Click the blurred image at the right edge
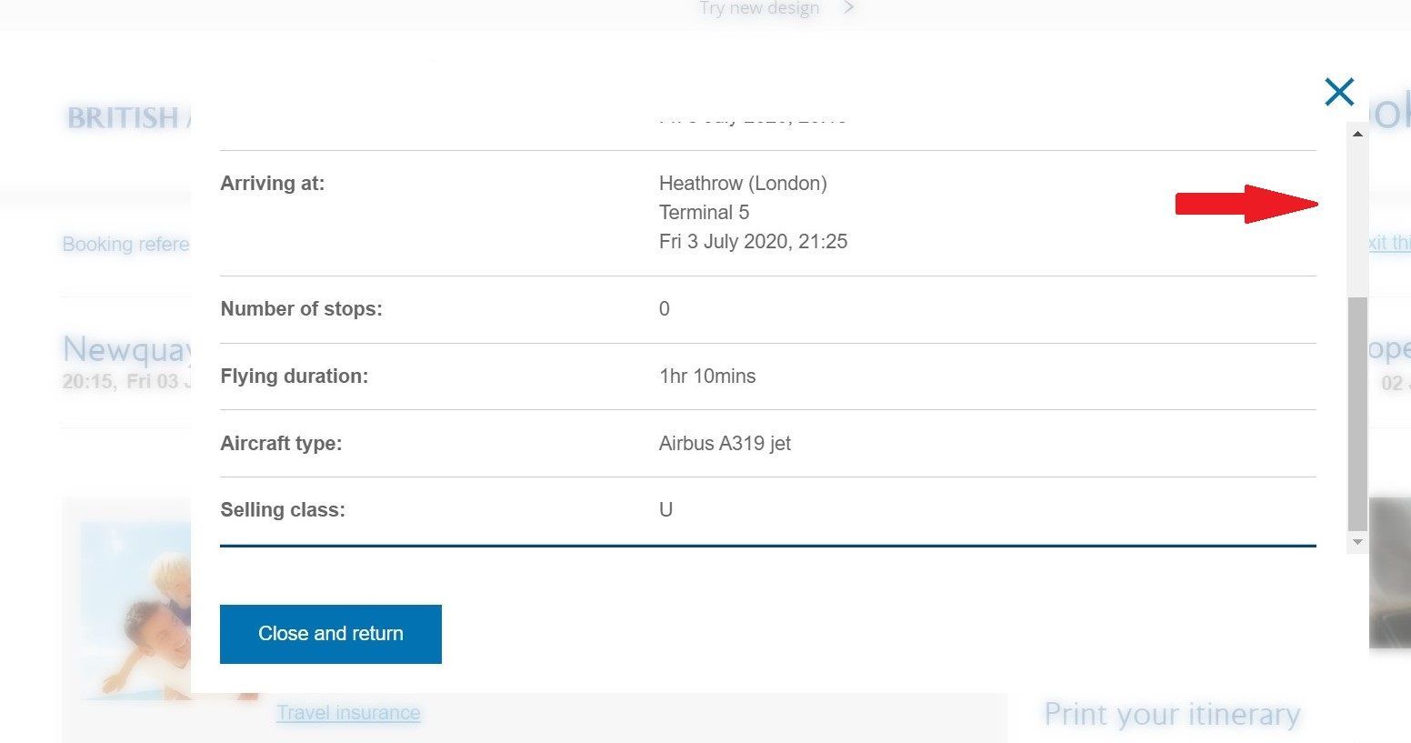The image size is (1411, 743). click(1390, 573)
